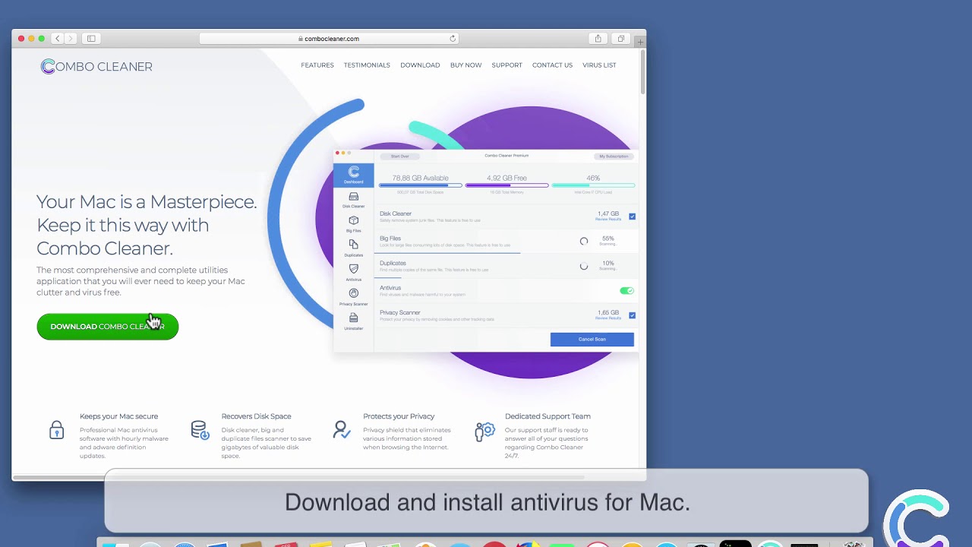Click the Start Over button in app

tap(399, 157)
